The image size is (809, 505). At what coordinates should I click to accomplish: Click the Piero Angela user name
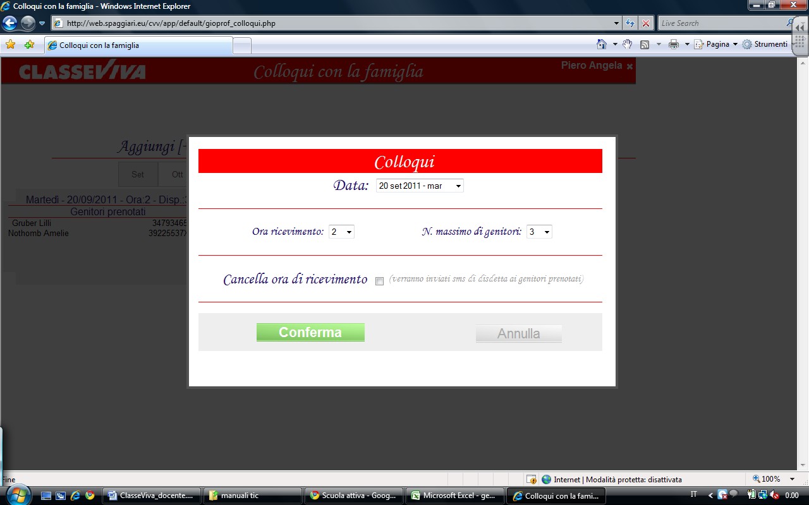coord(592,66)
